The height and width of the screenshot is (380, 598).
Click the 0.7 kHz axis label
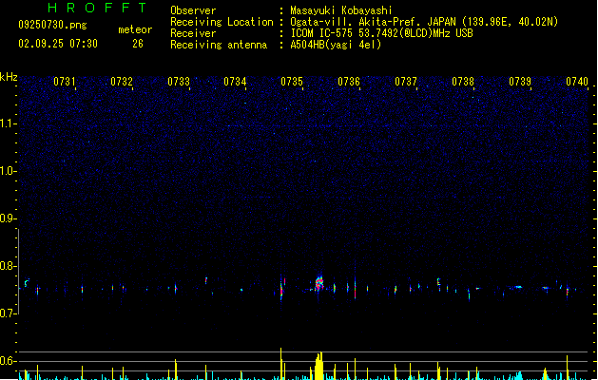pyautogui.click(x=9, y=313)
